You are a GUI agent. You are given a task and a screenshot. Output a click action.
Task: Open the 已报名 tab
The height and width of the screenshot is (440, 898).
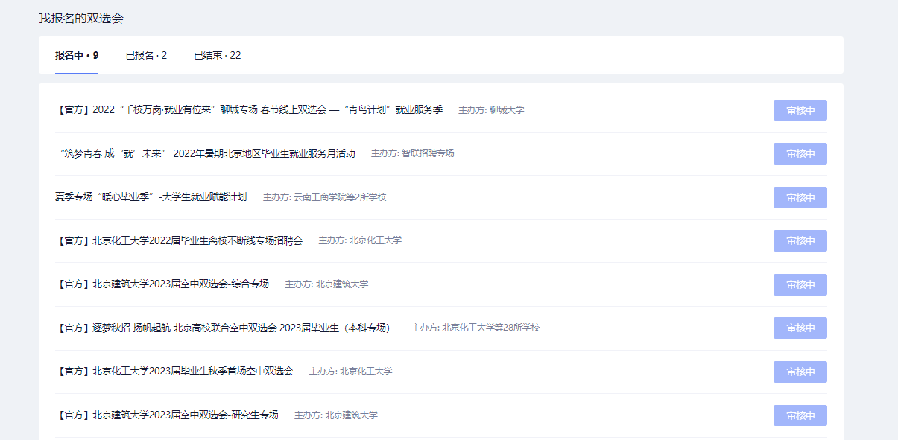[146, 56]
